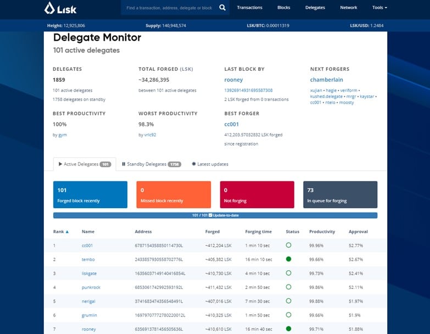Screen dimensions: 430x334
Task: Sort table by Productivity column
Action: 322,232
